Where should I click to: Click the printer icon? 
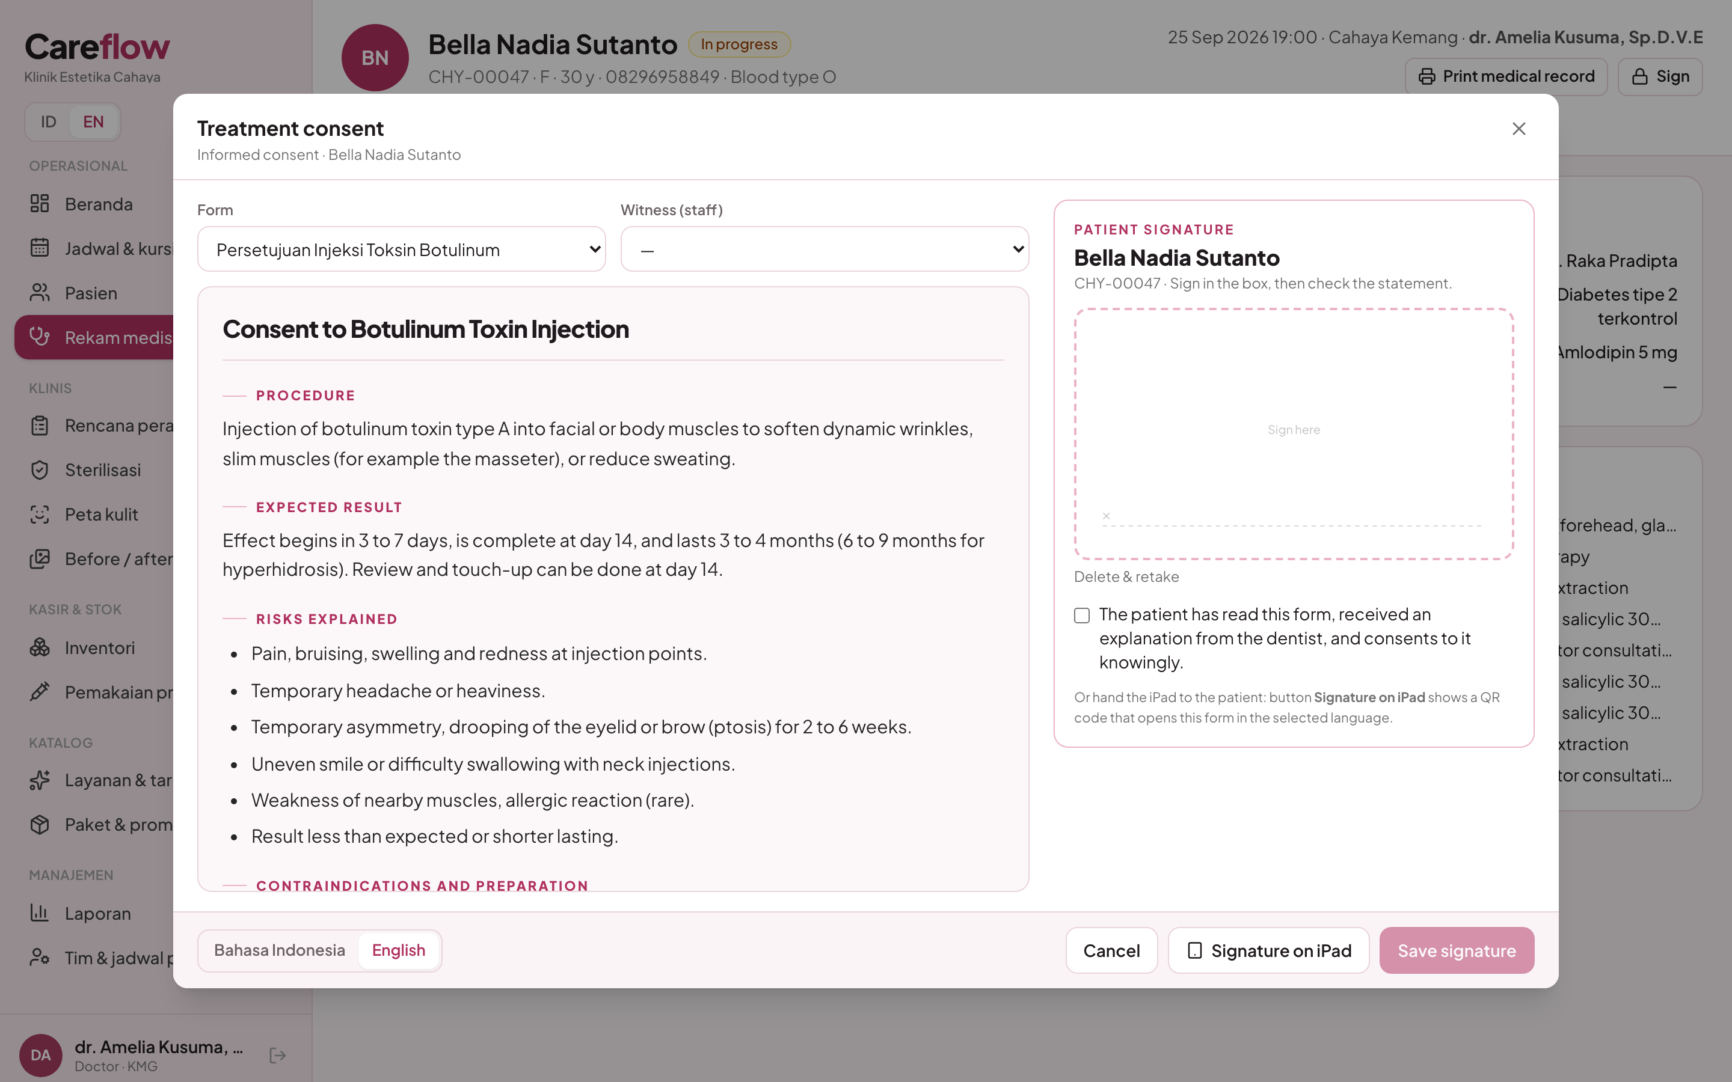[x=1426, y=76]
